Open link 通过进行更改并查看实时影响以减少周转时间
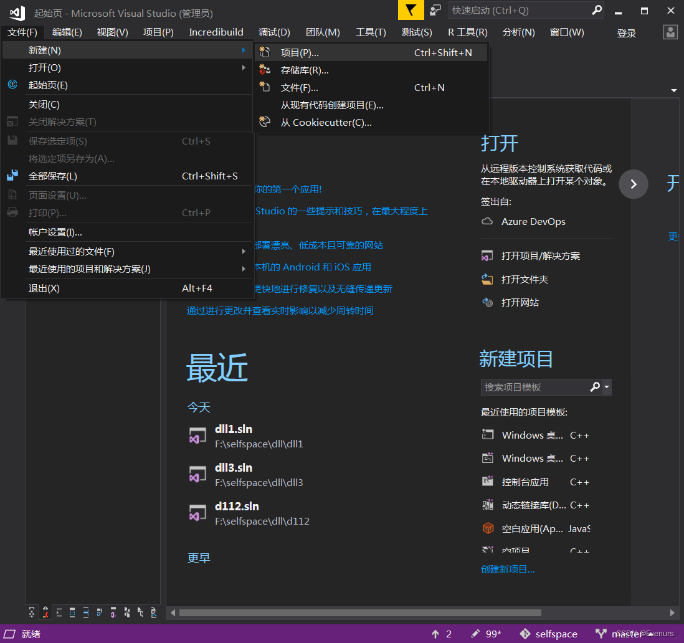Viewport: 684px width, 643px height. coord(280,310)
